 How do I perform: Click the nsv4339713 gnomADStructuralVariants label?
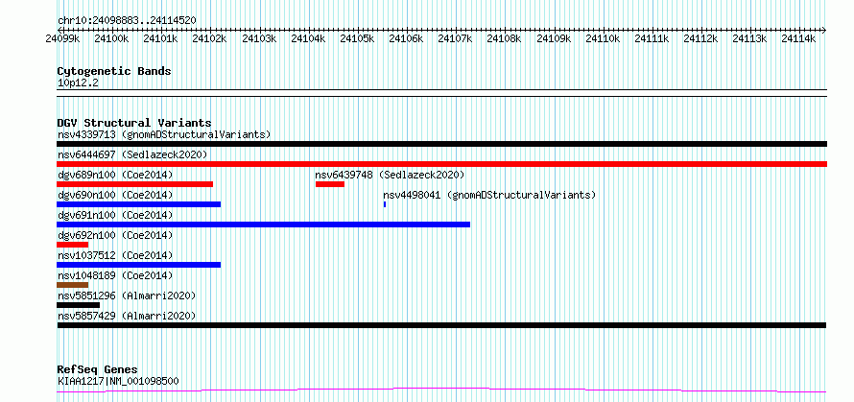pos(164,134)
